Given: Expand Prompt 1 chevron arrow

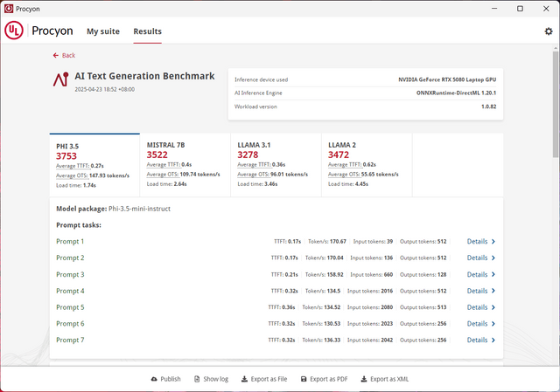Looking at the screenshot, I should tap(493, 241).
